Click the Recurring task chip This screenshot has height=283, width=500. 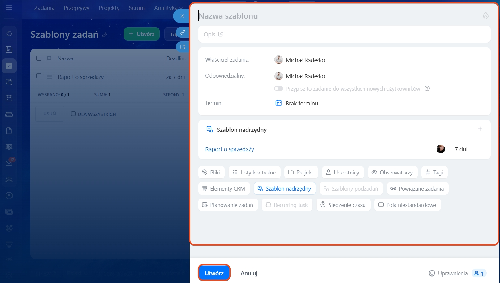pyautogui.click(x=287, y=205)
